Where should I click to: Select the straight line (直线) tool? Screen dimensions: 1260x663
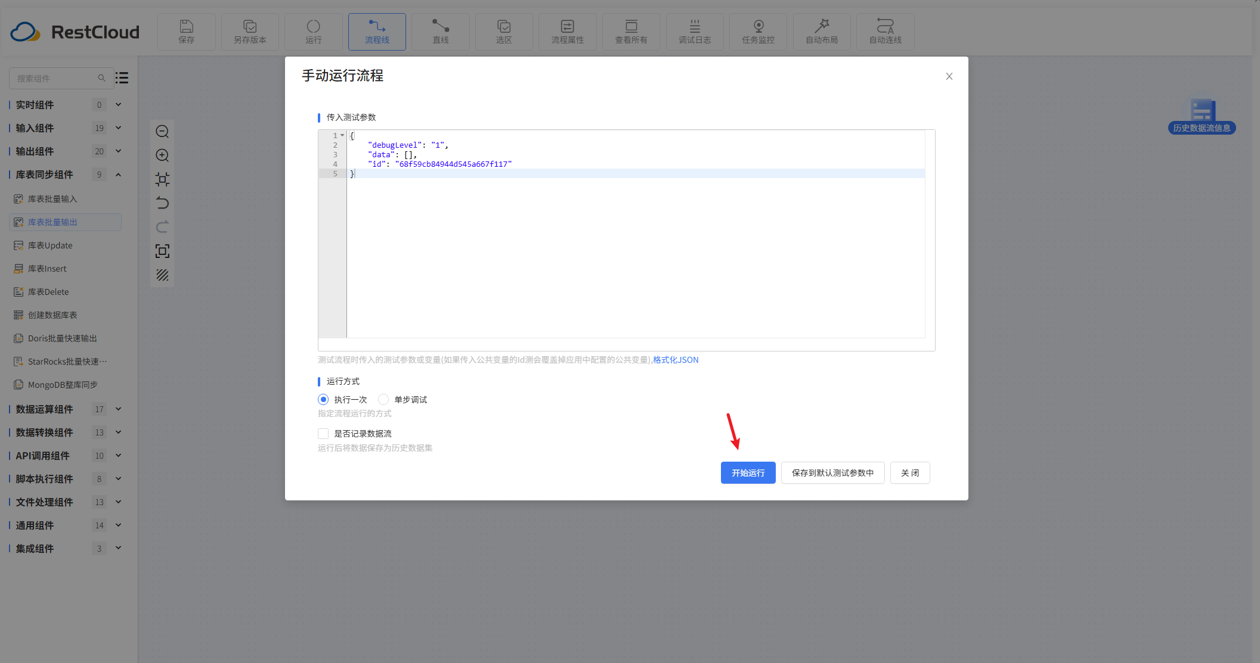tap(440, 32)
